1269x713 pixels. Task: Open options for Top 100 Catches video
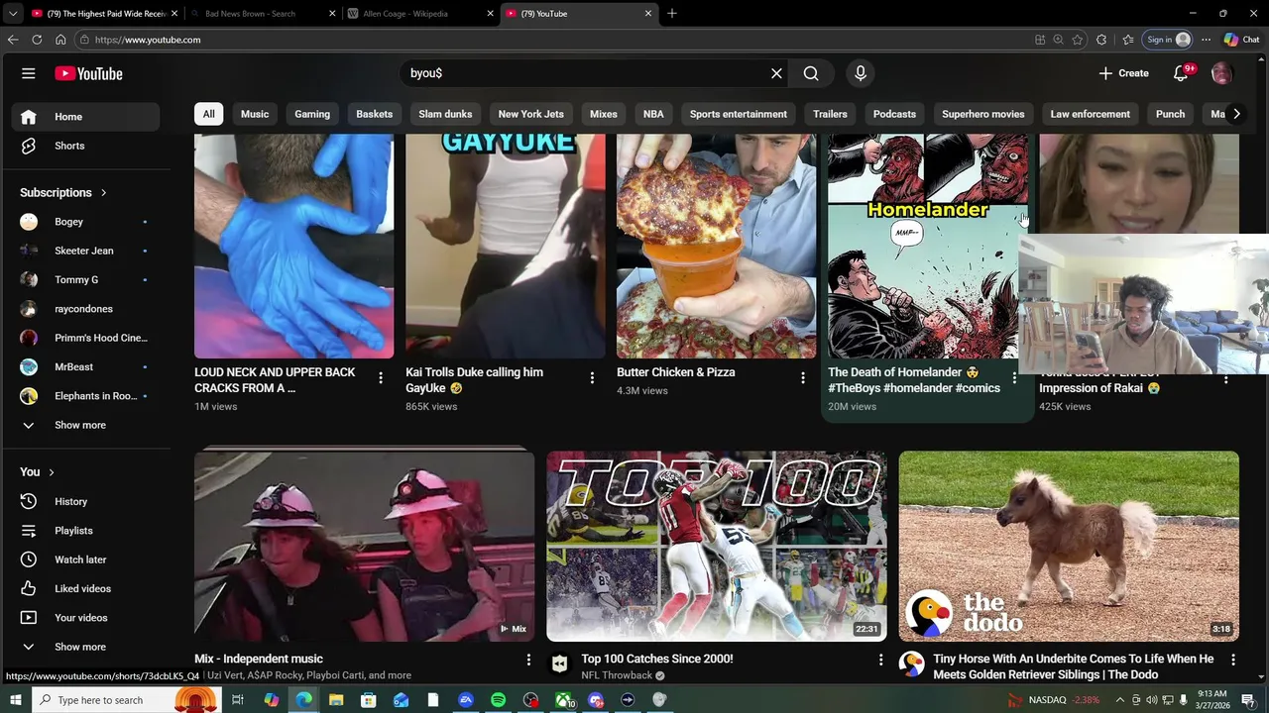point(880,660)
